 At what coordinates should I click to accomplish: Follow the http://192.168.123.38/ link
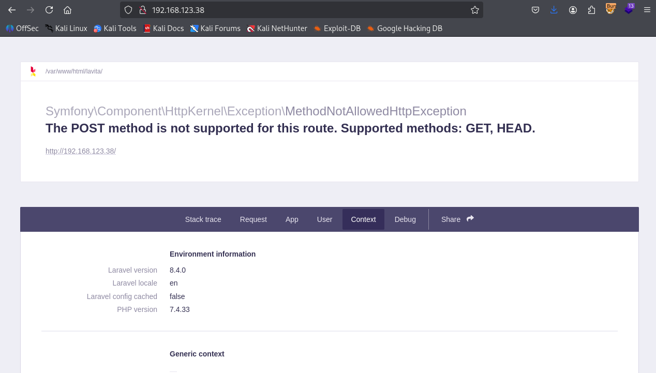(81, 151)
